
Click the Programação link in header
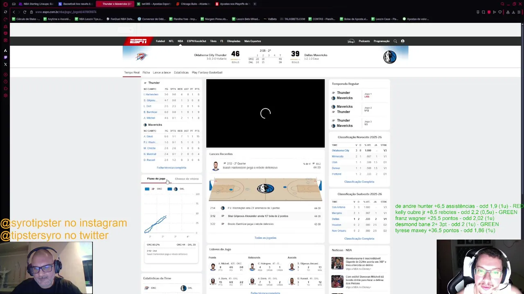point(382,41)
